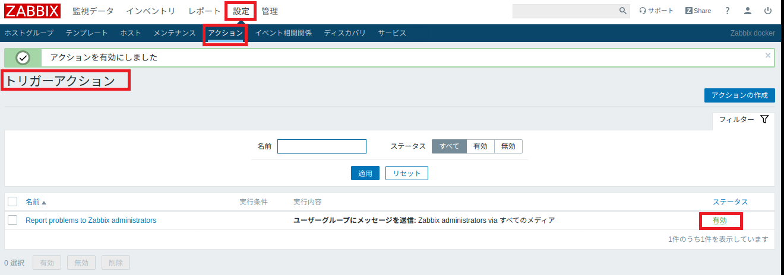Focus the 名前 filter input field
The width and height of the screenshot is (784, 275).
322,146
